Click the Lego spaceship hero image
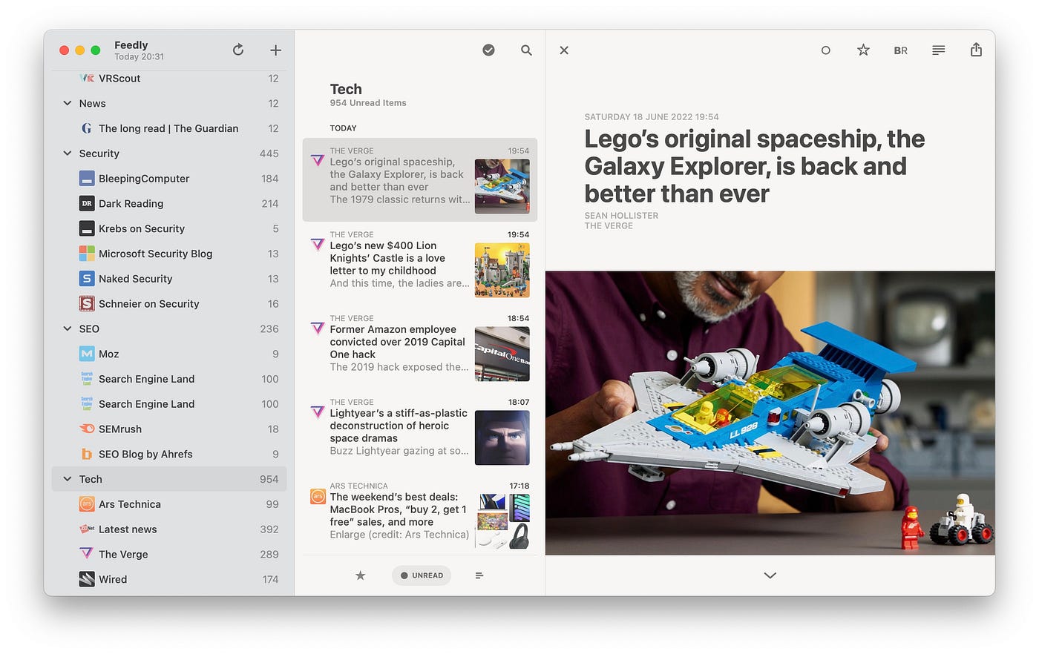1039x654 pixels. click(x=770, y=413)
